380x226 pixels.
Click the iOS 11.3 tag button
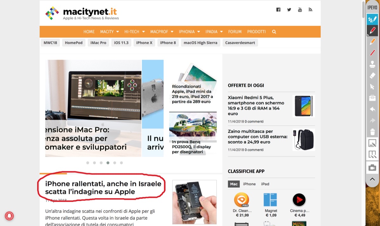pos(121,43)
